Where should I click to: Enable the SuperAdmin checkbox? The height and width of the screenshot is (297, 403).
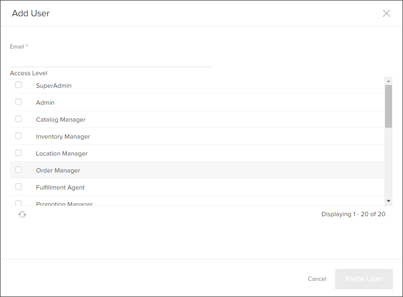pyautogui.click(x=18, y=85)
